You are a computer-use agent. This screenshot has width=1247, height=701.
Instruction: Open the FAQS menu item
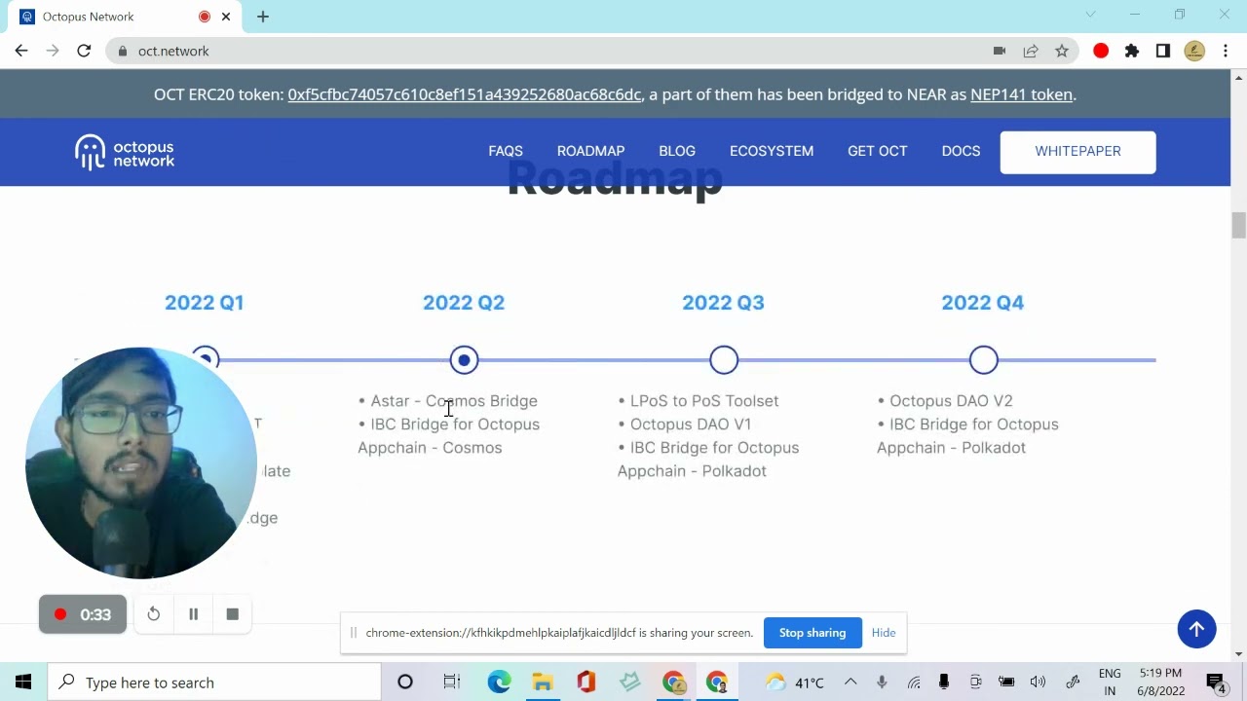[506, 151]
